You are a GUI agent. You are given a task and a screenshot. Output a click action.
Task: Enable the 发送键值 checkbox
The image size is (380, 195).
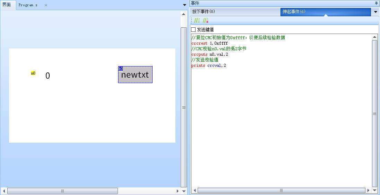pyautogui.click(x=193, y=29)
